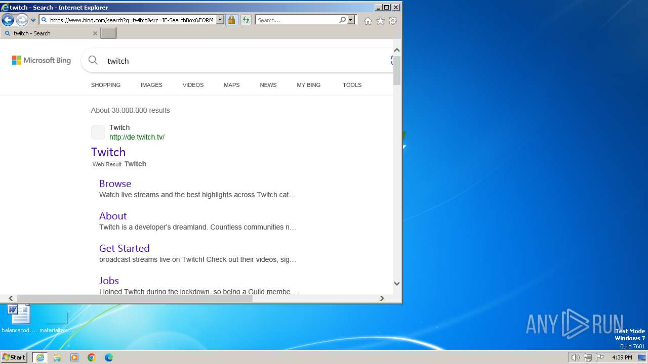648x364 pixels.
Task: Open File Explorer from the taskbar
Action: pos(57,357)
